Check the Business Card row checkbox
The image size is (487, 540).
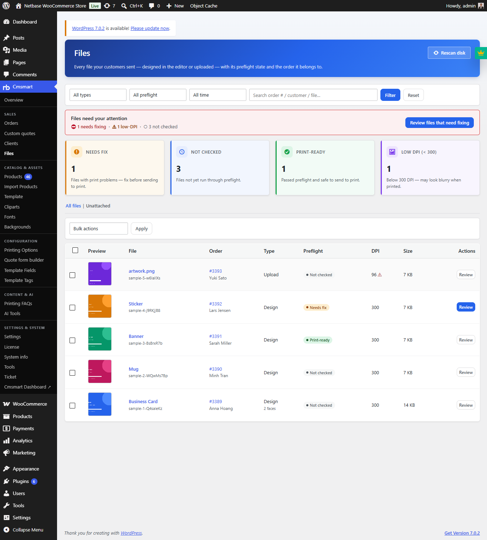coord(72,406)
